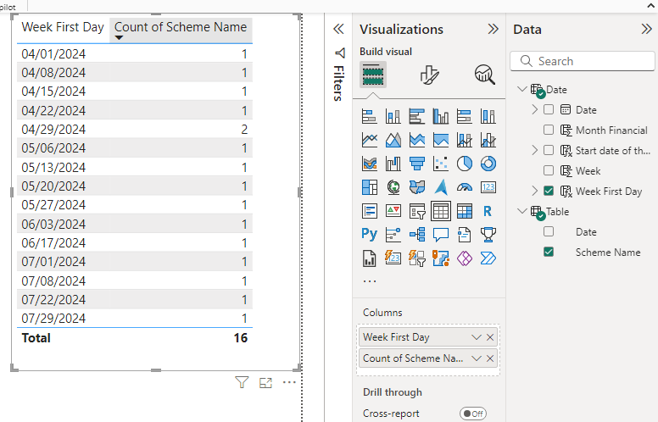Viewport: 658px width, 422px height.
Task: Open Count of Scheme Name column dropdown
Action: (x=477, y=358)
